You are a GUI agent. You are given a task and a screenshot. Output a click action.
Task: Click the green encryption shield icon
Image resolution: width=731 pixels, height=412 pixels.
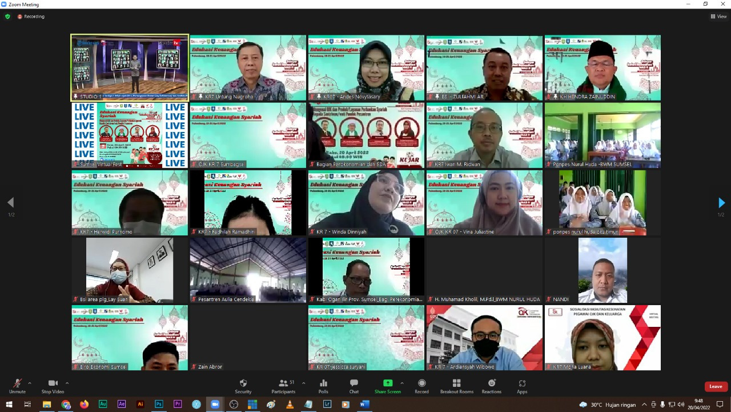[7, 17]
